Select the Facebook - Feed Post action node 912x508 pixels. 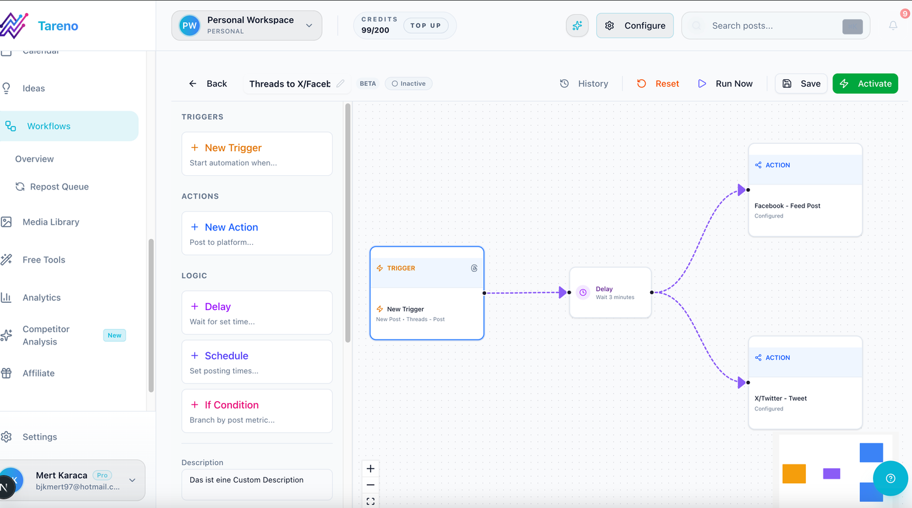click(x=805, y=190)
